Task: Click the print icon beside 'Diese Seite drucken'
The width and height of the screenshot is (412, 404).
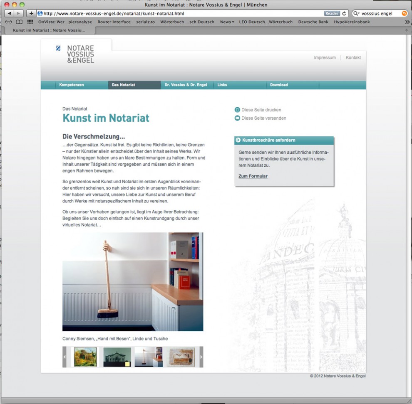Action: (x=237, y=110)
